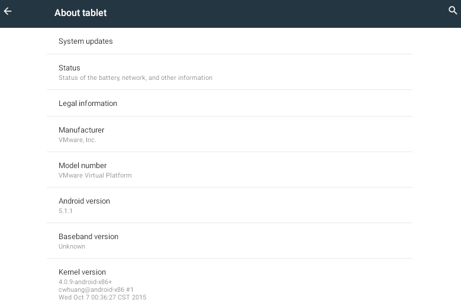Image resolution: width=461 pixels, height=306 pixels.
Task: Tap the cwhuang@android-x86 #1 line
Action: click(x=96, y=289)
